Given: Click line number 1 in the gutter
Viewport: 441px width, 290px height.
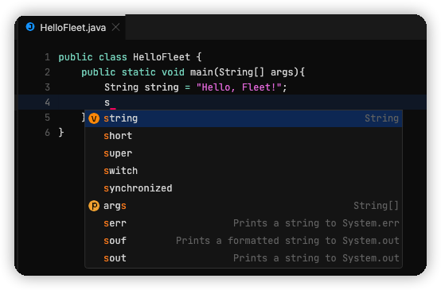Looking at the screenshot, I should [x=47, y=57].
